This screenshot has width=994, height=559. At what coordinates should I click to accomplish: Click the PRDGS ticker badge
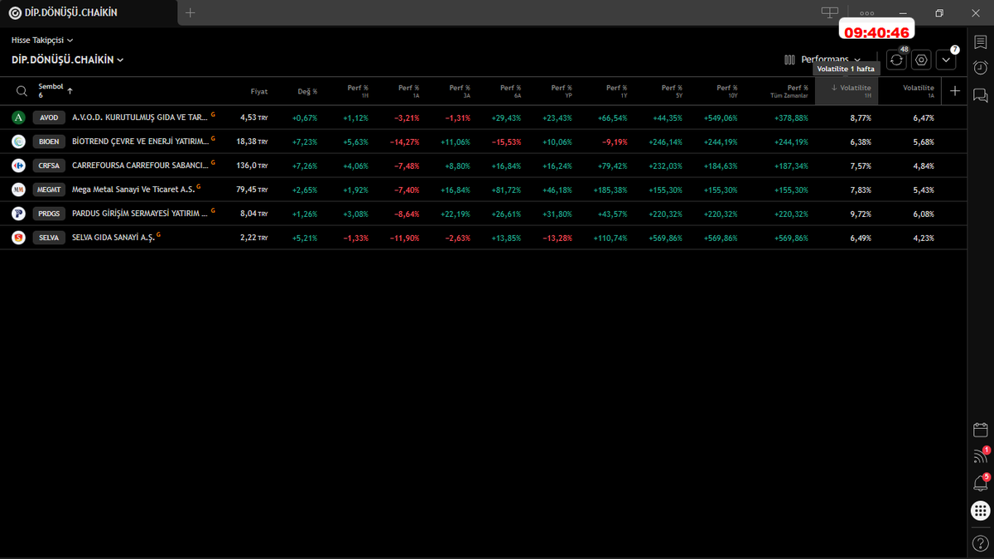coord(49,214)
